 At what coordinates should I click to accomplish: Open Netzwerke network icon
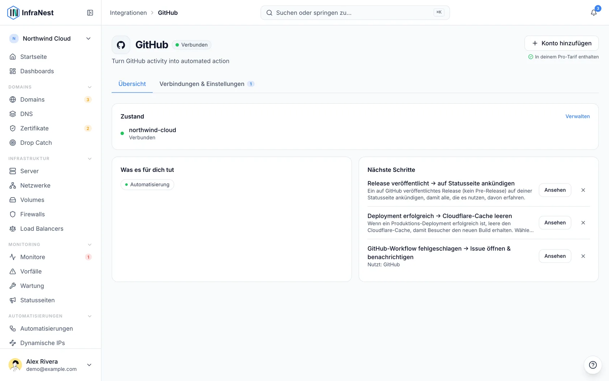[13, 185]
